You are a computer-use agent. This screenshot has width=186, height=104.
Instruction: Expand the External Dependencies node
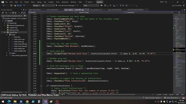pyautogui.click(x=5, y=25)
